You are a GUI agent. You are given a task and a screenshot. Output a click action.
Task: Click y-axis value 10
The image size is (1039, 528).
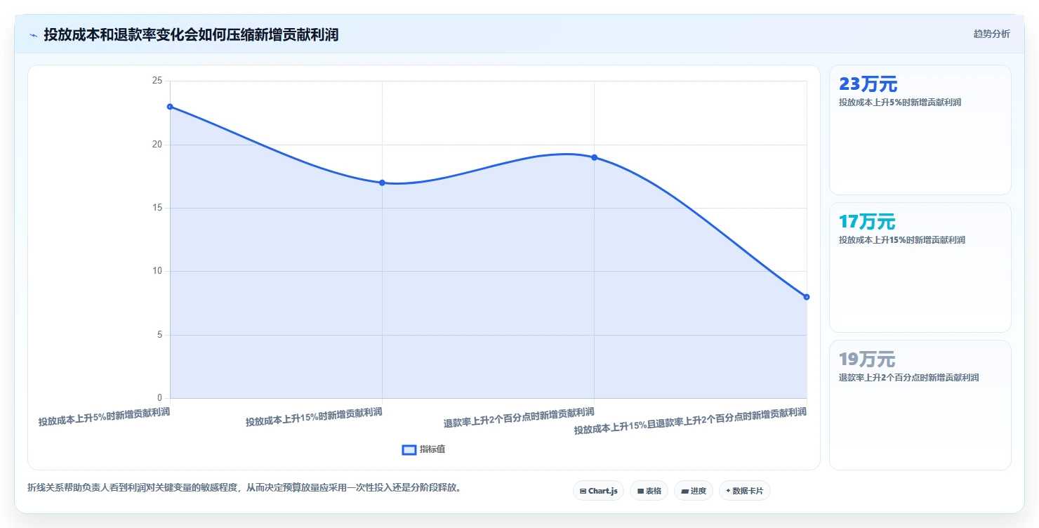point(157,271)
